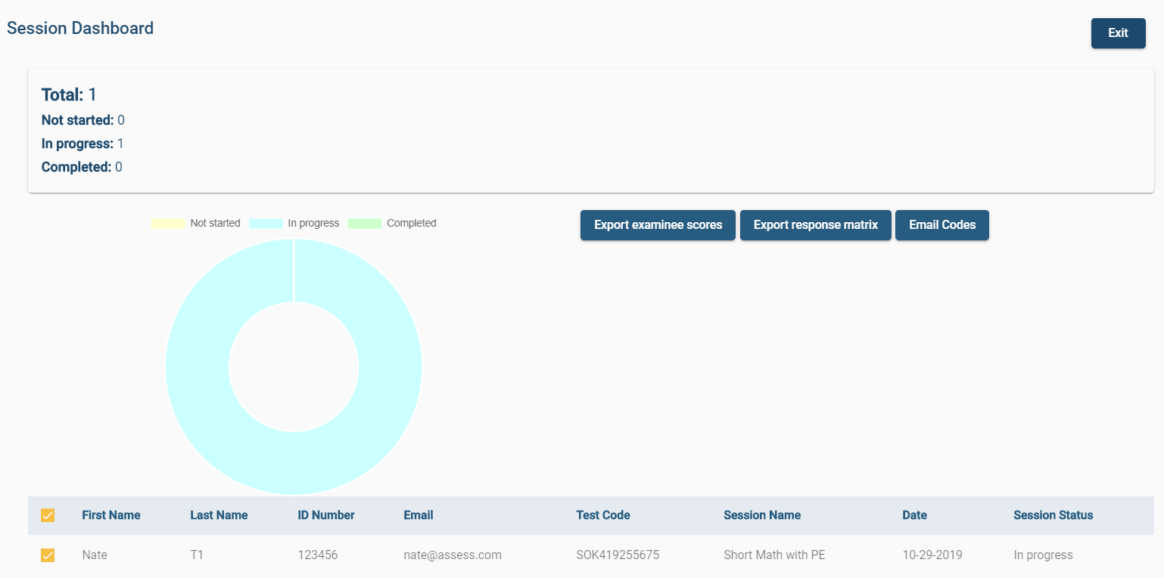The image size is (1164, 578).
Task: Click the Exit button
Action: coord(1118,33)
